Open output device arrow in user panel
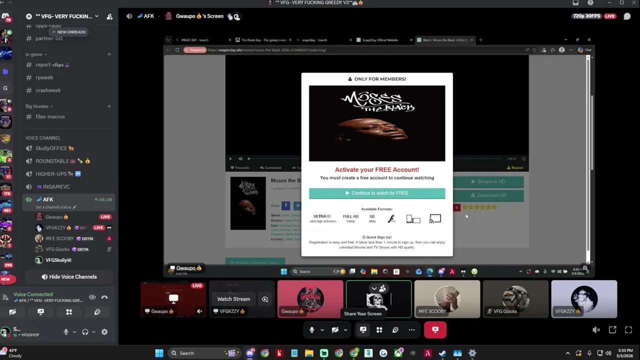The width and height of the screenshot is (640, 360). pos(93,331)
